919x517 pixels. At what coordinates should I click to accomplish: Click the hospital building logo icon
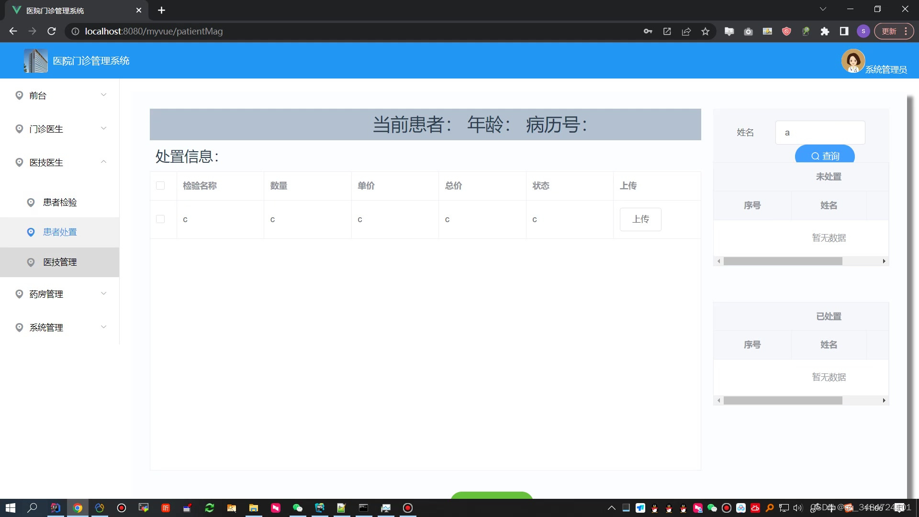click(36, 61)
